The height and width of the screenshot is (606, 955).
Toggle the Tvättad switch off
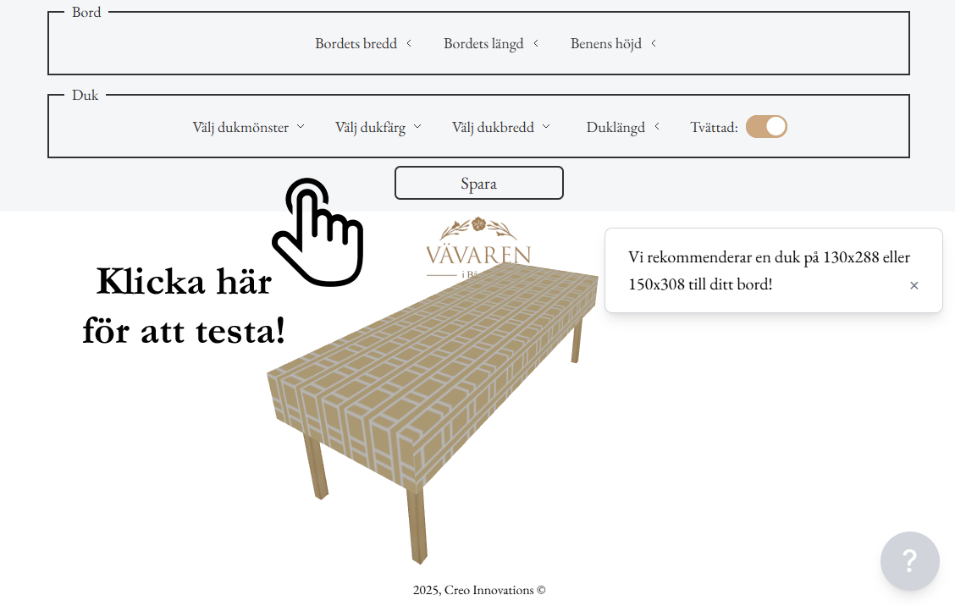[x=766, y=127]
